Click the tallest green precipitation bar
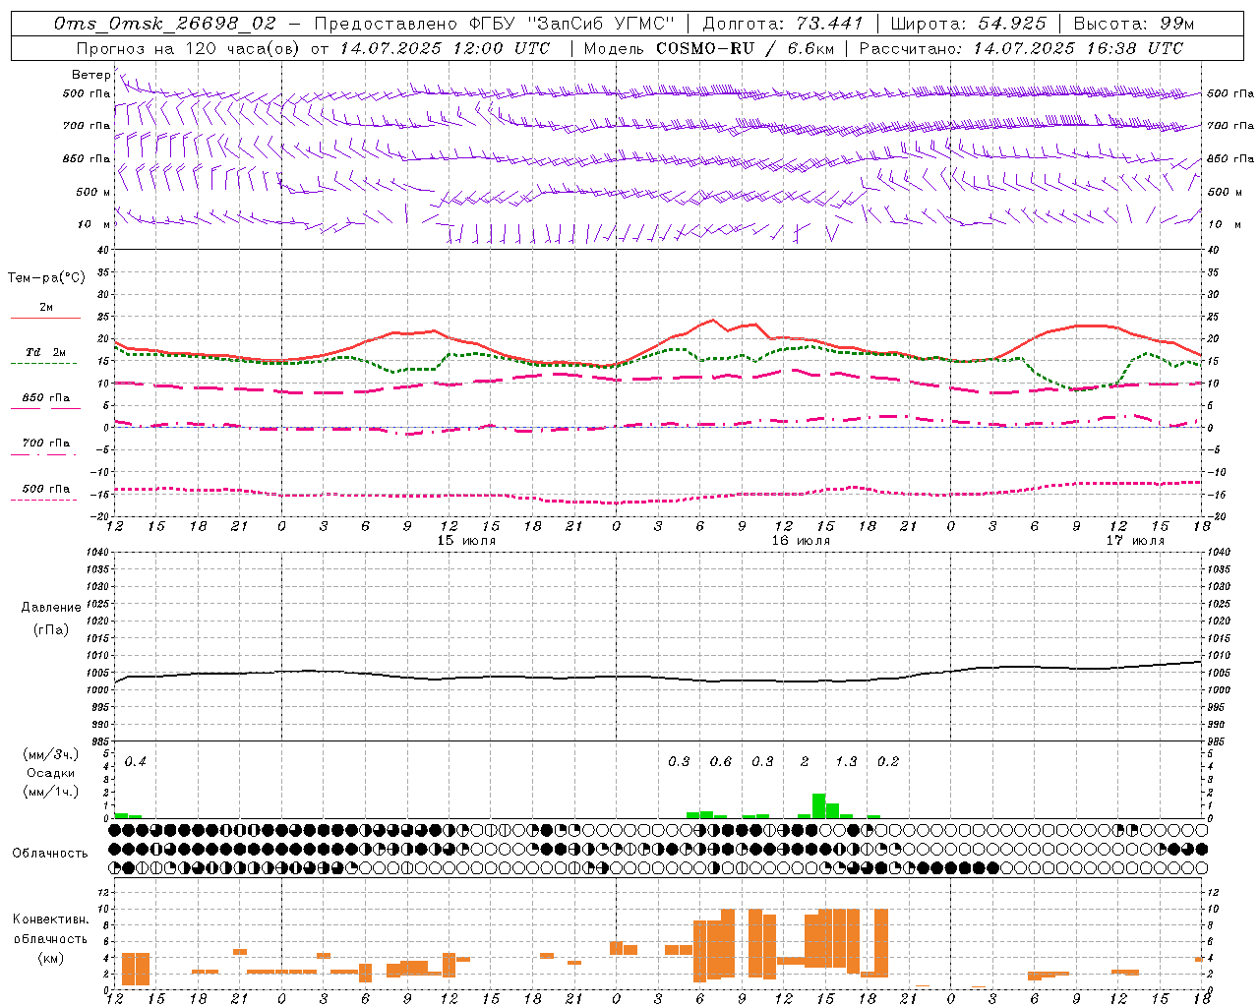Screen dimensions: 1259x1007 coord(818,805)
